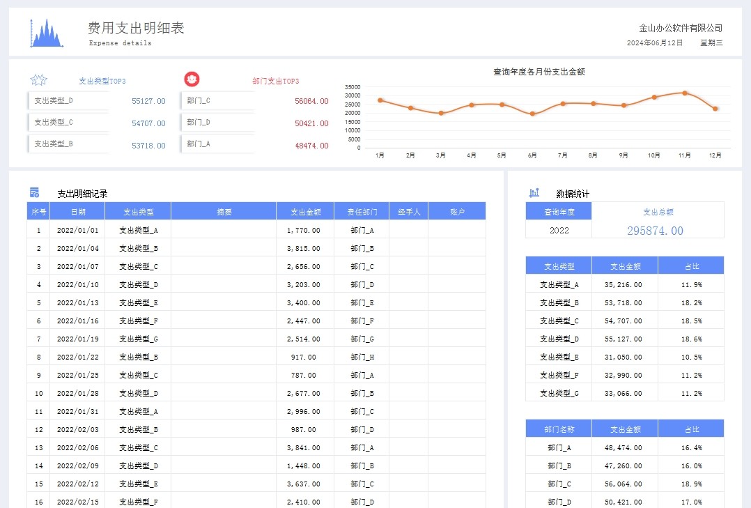This screenshot has height=508, width=751.
Task: Click the value 53718.00 in TOP3
Action: pos(148,145)
